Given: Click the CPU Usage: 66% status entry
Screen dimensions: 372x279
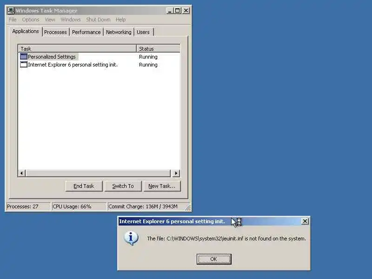Looking at the screenshot, I should (79, 206).
